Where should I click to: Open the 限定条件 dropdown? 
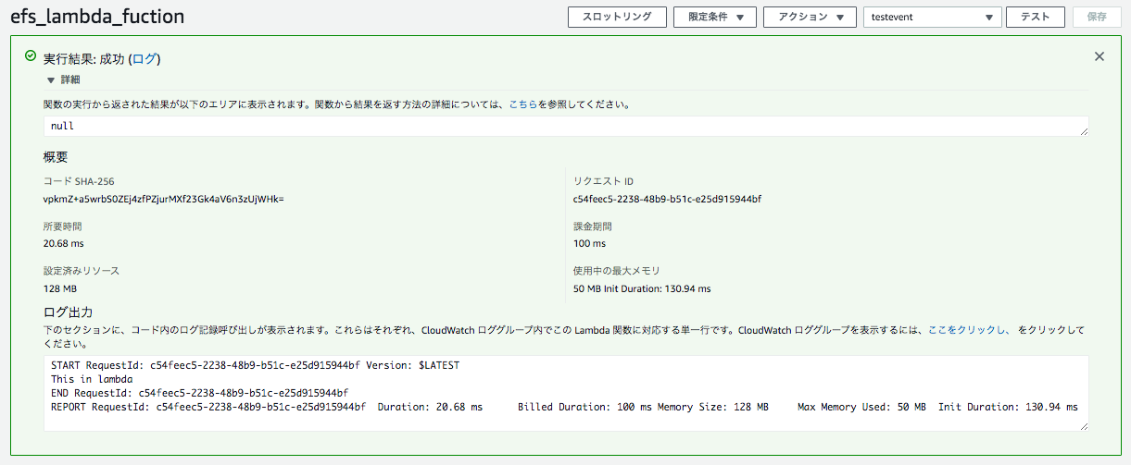[715, 18]
